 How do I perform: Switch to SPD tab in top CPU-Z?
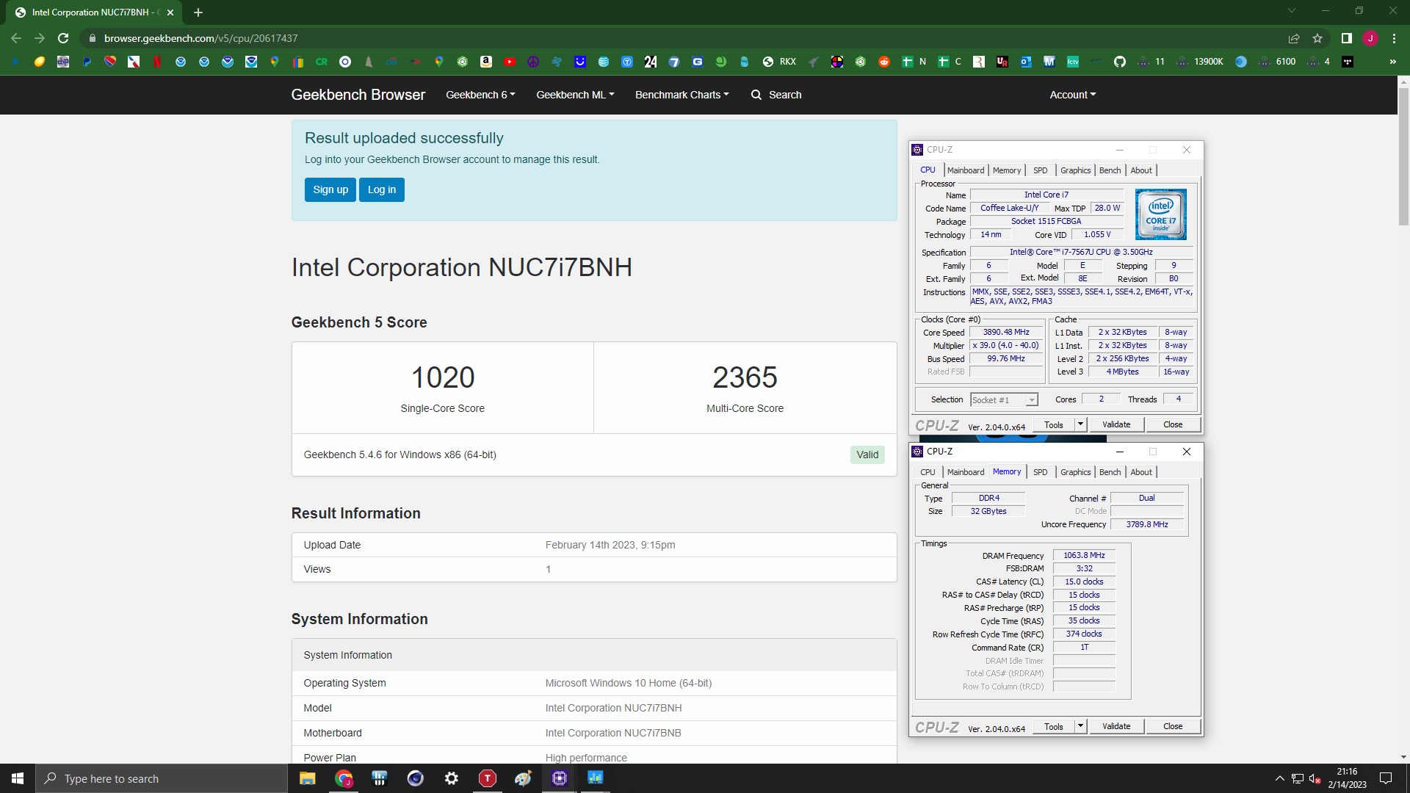[x=1040, y=170]
